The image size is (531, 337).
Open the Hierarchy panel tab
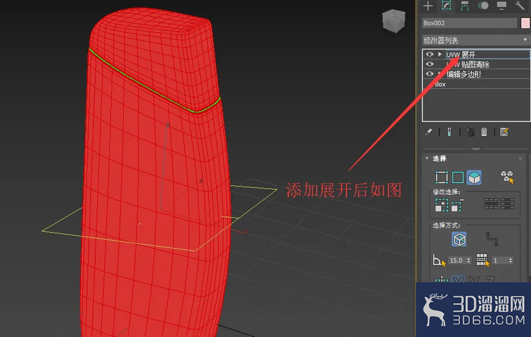pos(465,5)
